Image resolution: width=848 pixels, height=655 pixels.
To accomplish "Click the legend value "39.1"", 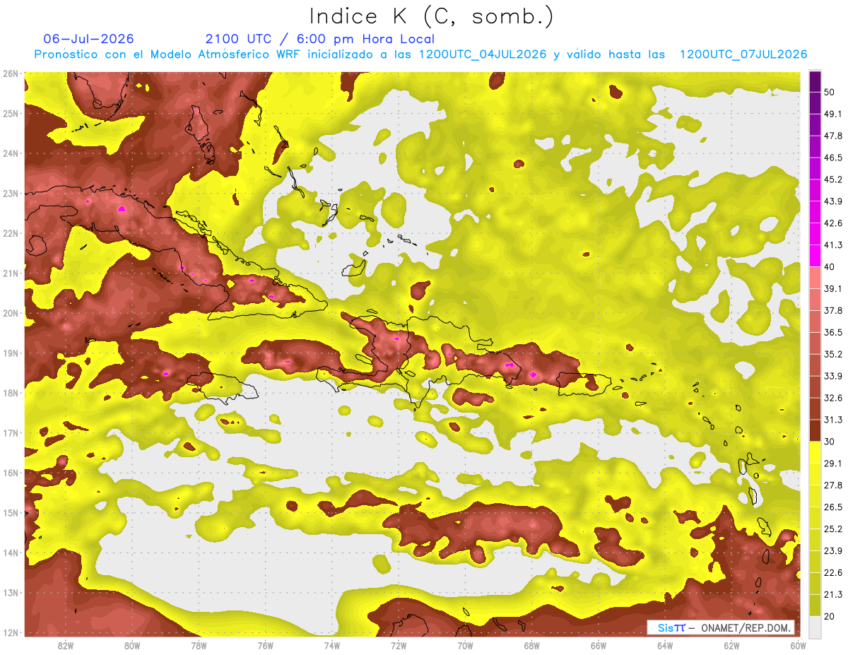I will (x=833, y=288).
